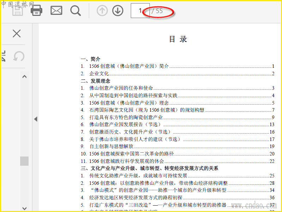The width and height of the screenshot is (282, 212).
Task: Click the rotate counterclockwise icon
Action: point(19,56)
